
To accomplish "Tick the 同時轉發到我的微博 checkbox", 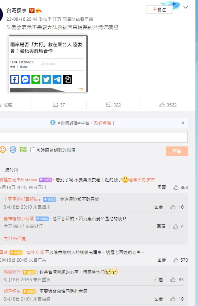I will (x=33, y=150).
